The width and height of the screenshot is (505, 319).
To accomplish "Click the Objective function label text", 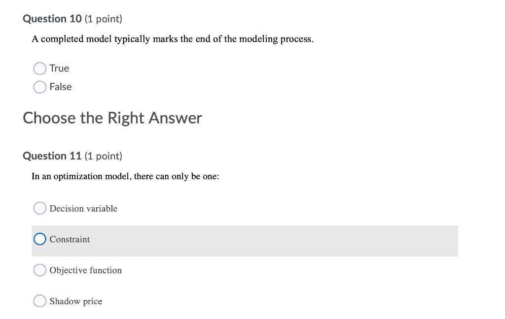I will pyautogui.click(x=85, y=270).
